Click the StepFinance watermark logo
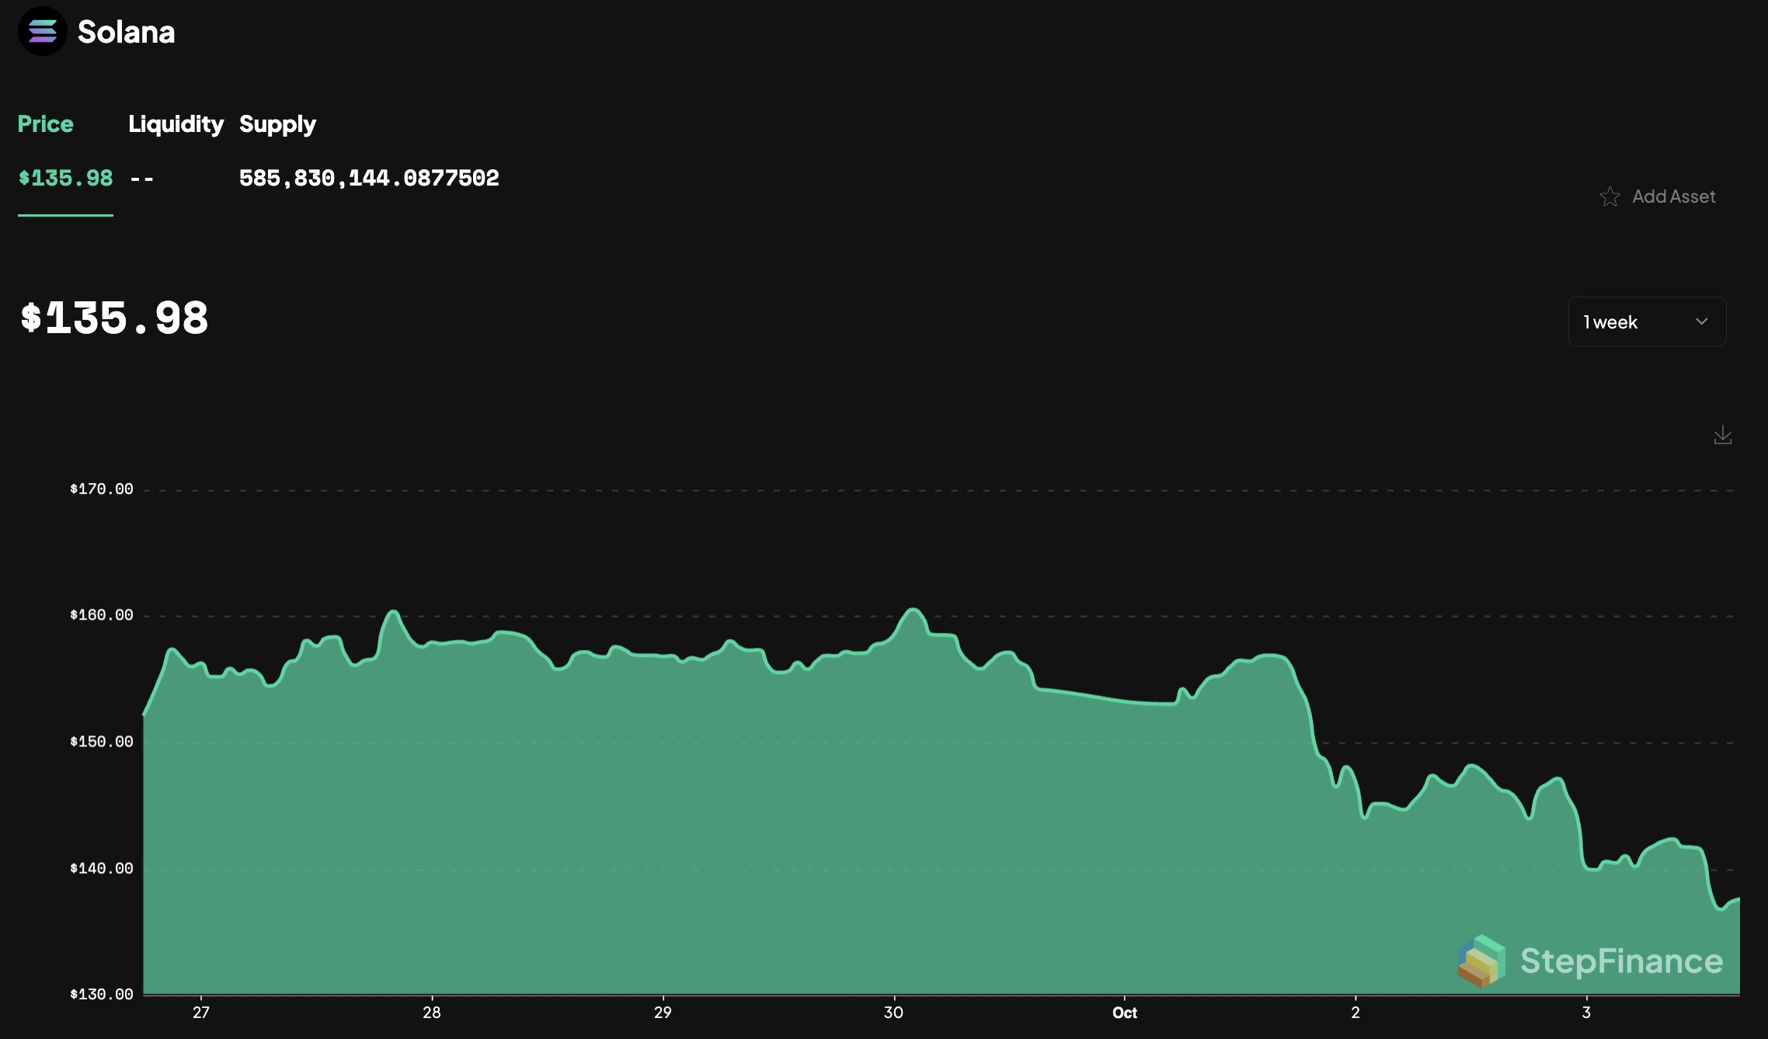Screen dimensions: 1768x1039 tap(1482, 961)
